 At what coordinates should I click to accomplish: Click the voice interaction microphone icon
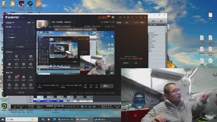[9, 56]
